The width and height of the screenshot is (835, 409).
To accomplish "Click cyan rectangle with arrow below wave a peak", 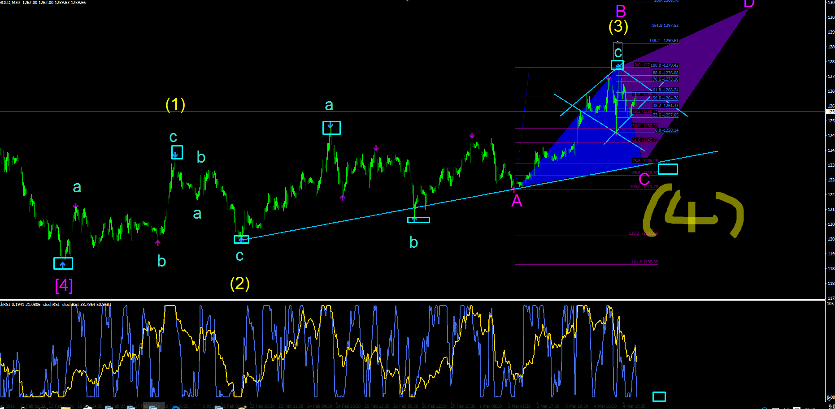I will pos(331,128).
